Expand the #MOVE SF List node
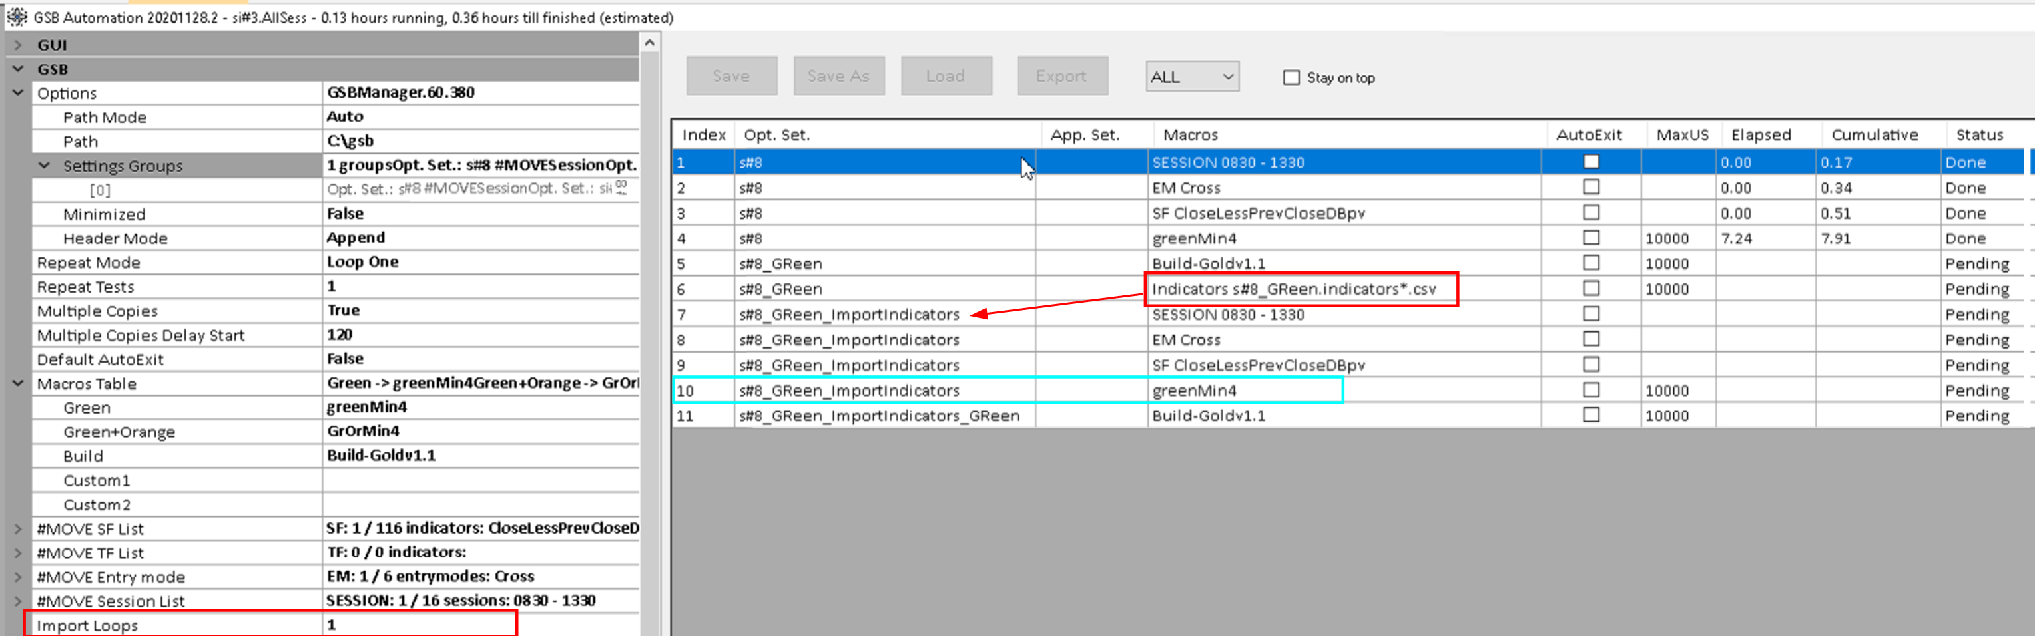 17,529
